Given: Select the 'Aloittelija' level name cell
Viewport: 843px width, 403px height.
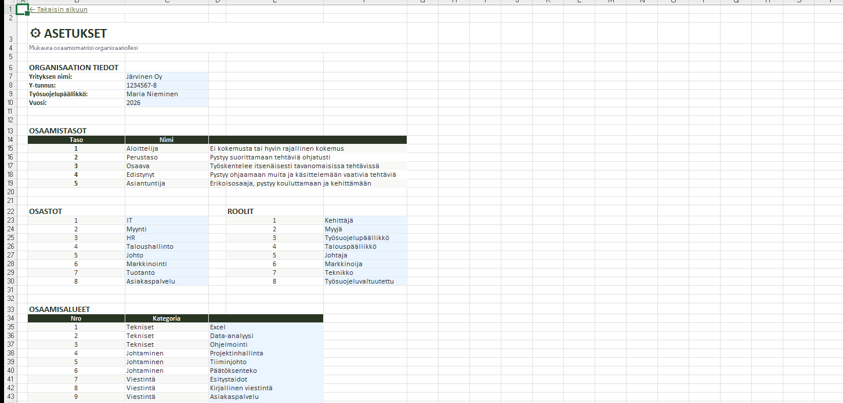Looking at the screenshot, I should click(x=167, y=148).
